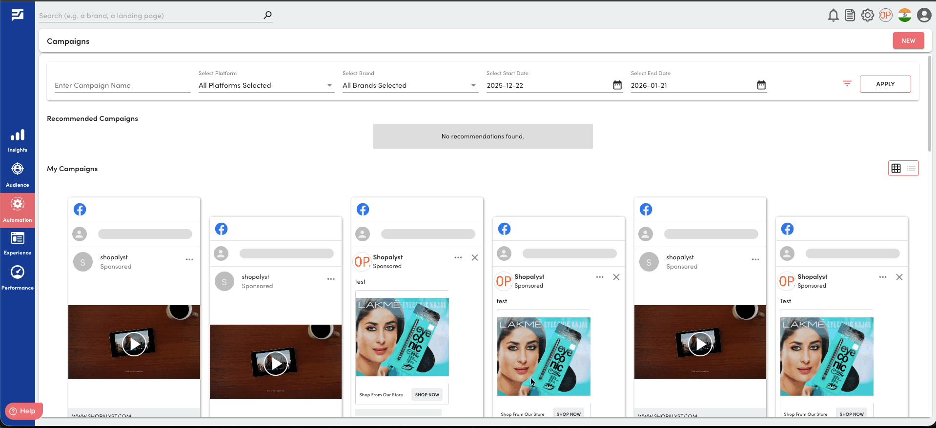Click the page vertical scrollbar

click(930, 104)
